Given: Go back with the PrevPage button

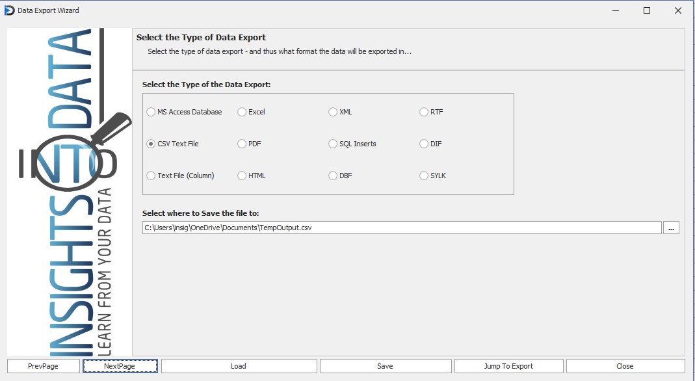Looking at the screenshot, I should coord(44,366).
